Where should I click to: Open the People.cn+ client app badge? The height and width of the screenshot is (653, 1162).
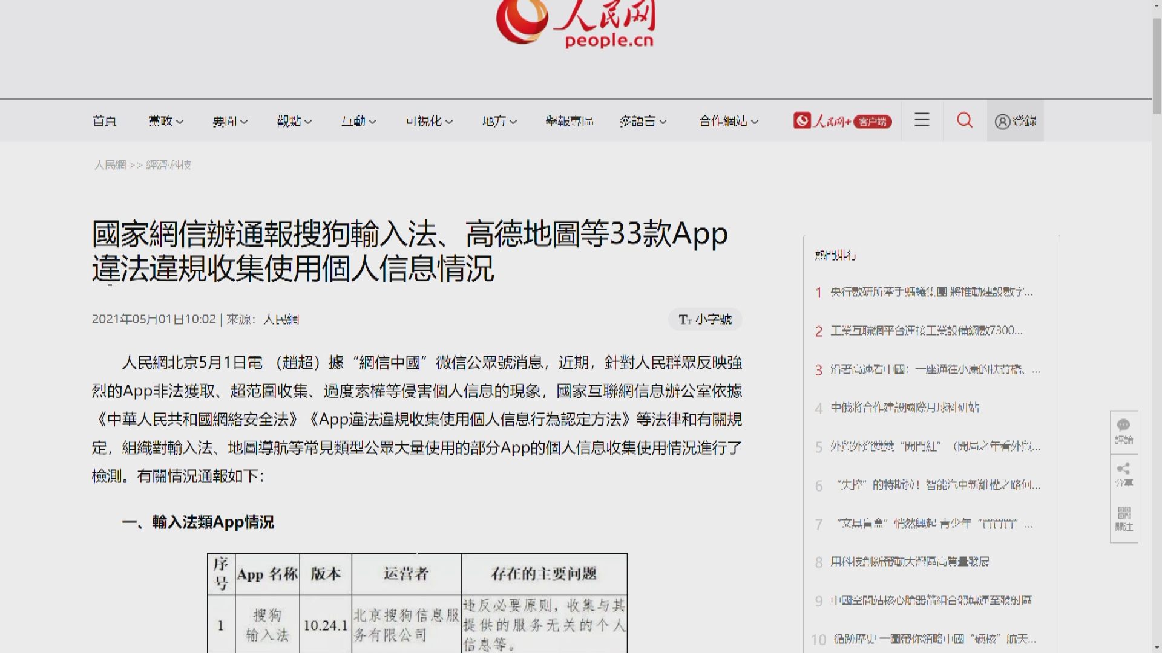[842, 121]
